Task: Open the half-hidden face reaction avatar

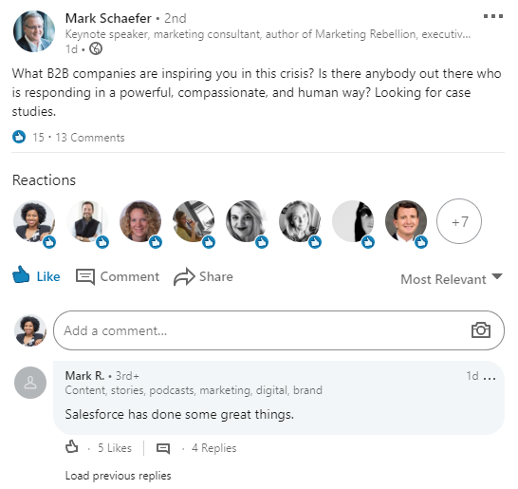Action: (x=353, y=221)
